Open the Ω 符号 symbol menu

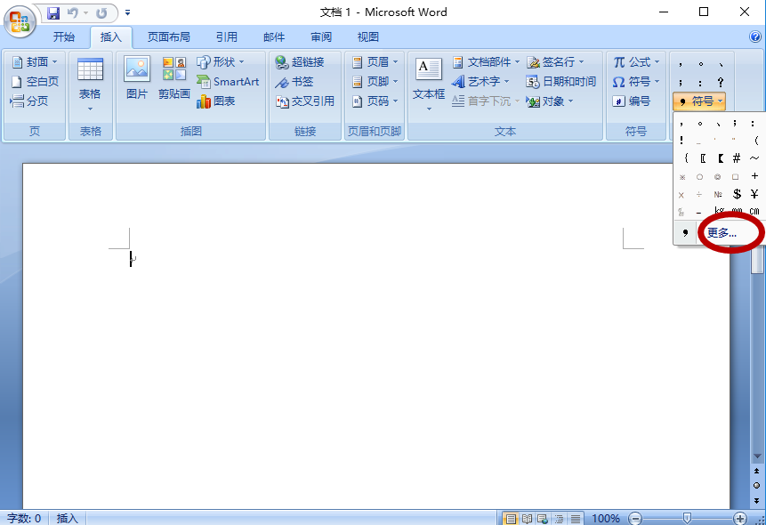[x=636, y=82]
